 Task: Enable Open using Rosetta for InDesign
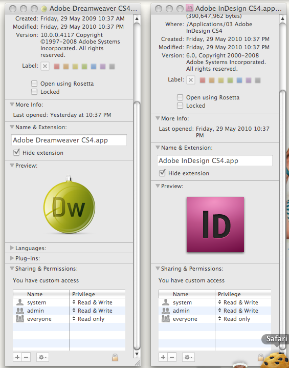[180, 97]
